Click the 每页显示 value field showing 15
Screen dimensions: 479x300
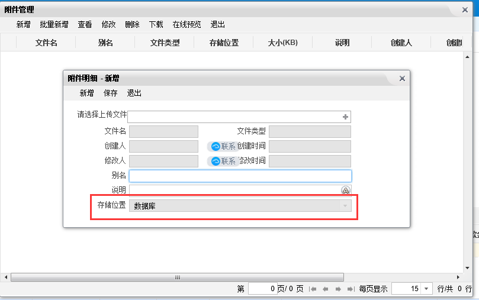coord(406,288)
